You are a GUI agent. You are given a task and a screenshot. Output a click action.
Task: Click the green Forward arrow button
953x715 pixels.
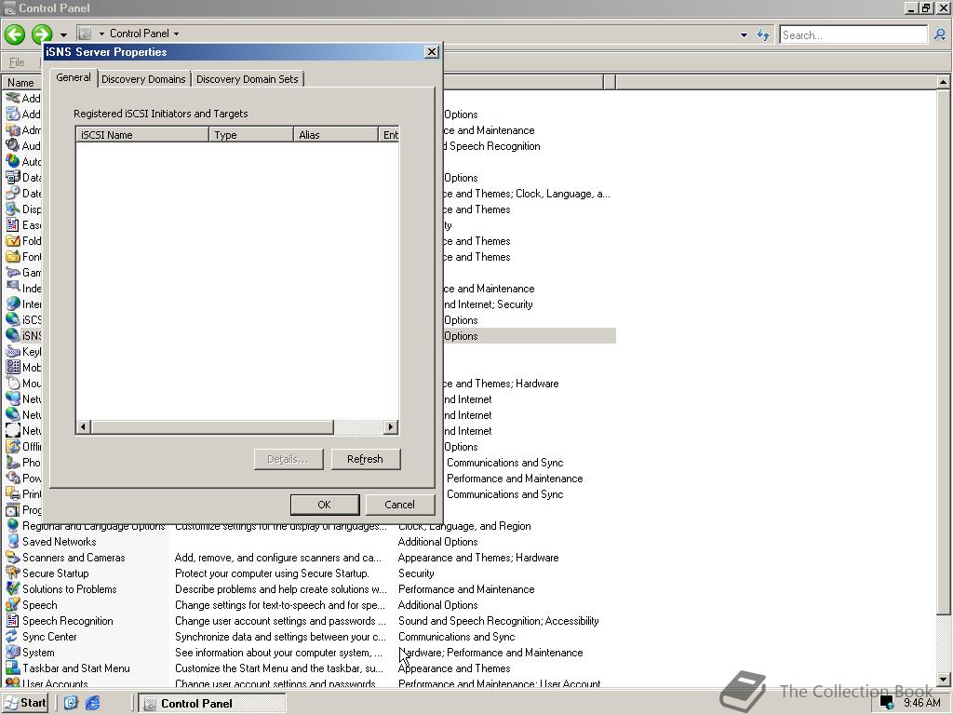41,34
